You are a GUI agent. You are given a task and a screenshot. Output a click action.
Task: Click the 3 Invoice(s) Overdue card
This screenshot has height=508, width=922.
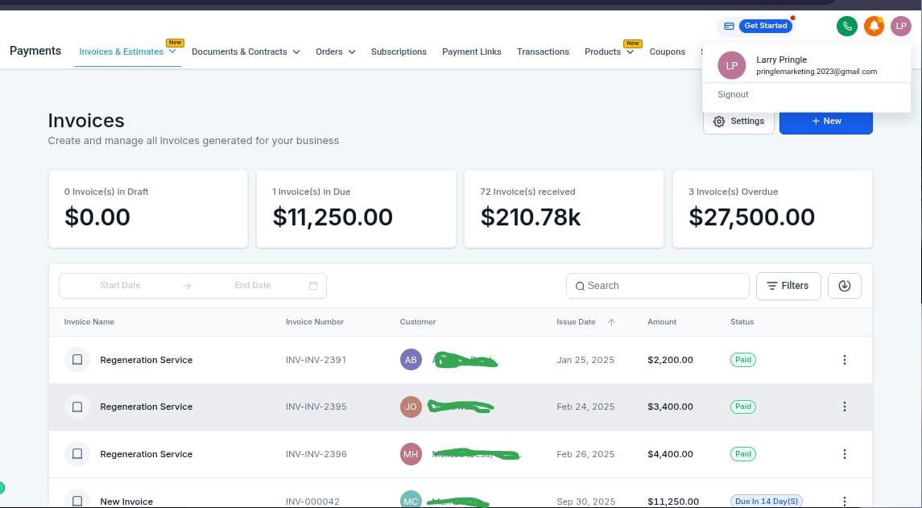772,209
